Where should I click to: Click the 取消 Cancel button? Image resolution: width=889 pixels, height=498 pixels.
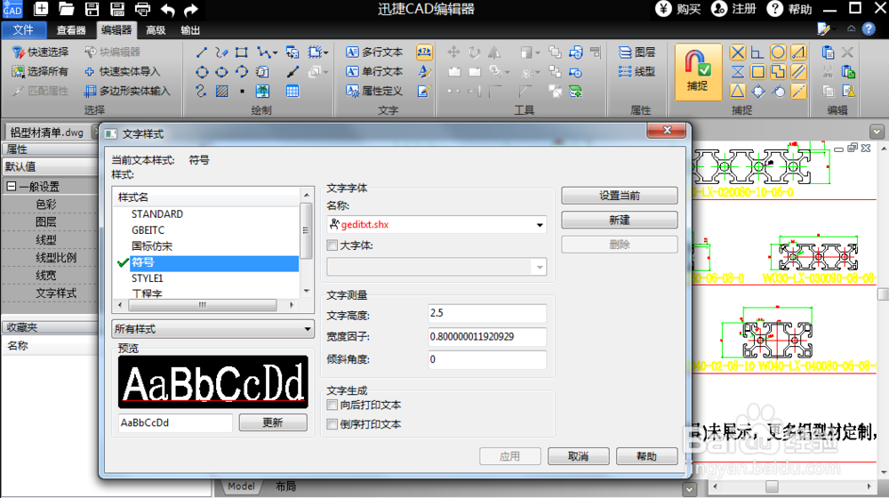(579, 456)
